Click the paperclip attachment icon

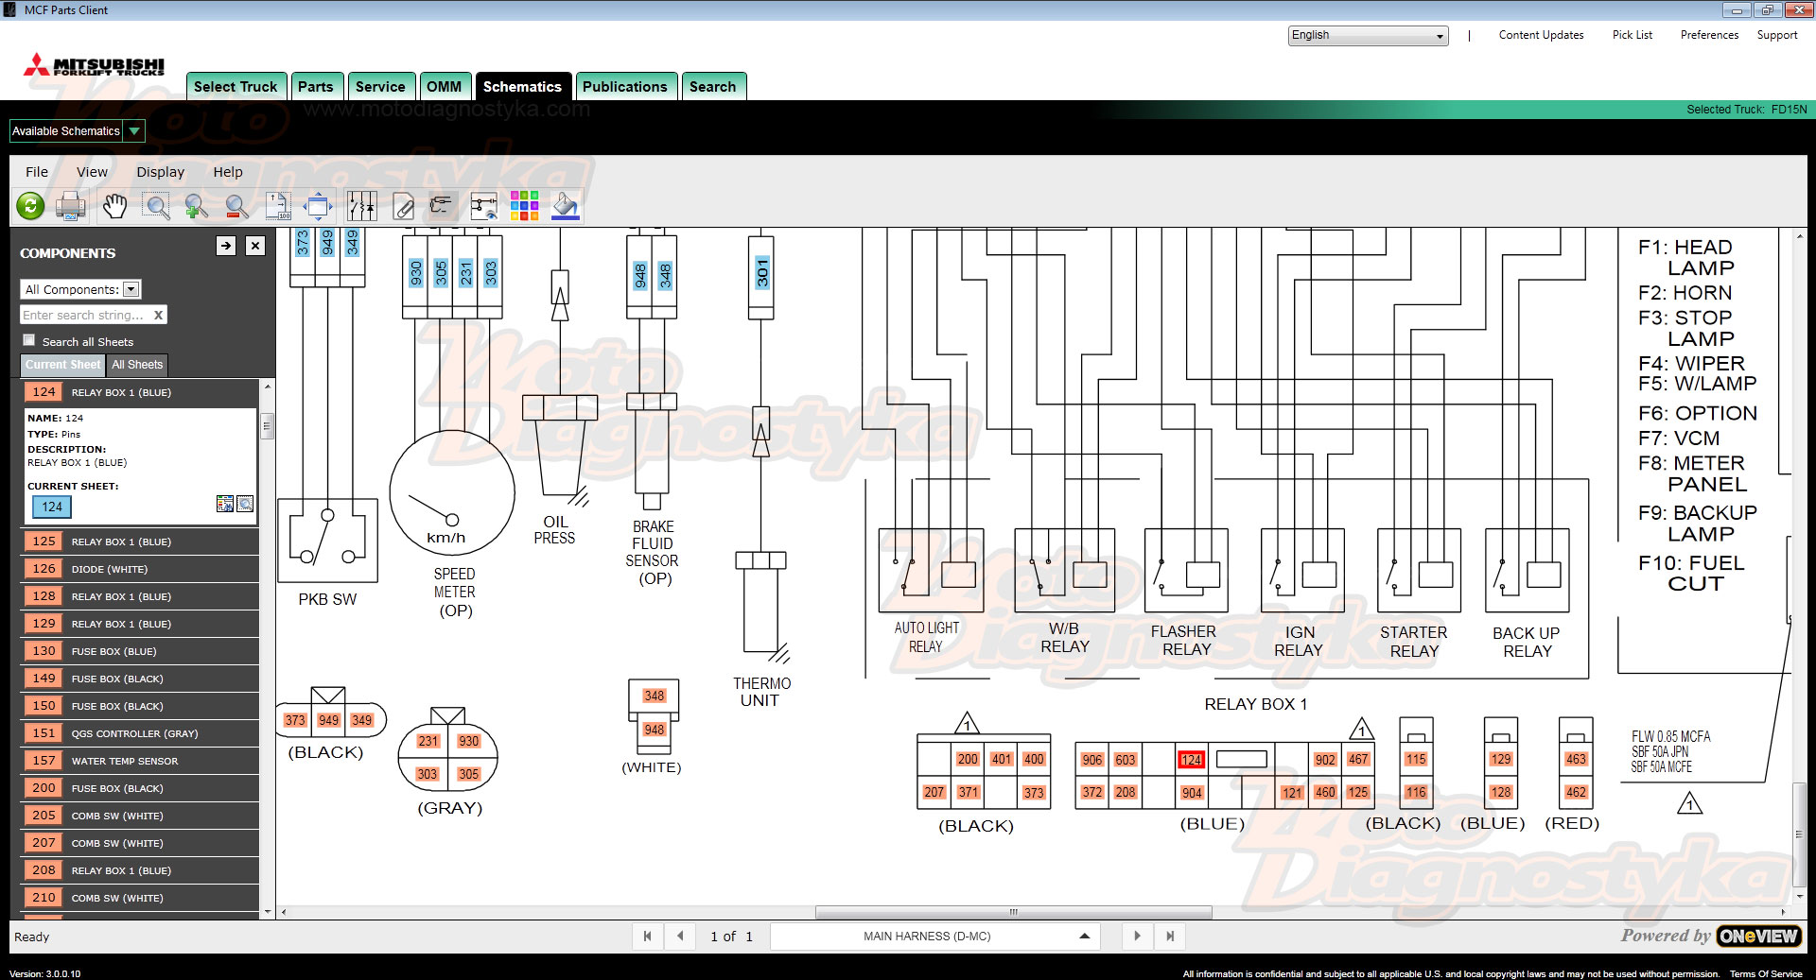404,205
